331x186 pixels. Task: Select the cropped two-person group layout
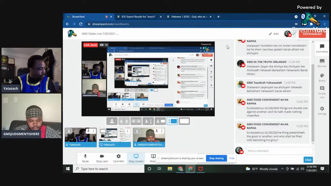(x=136, y=121)
